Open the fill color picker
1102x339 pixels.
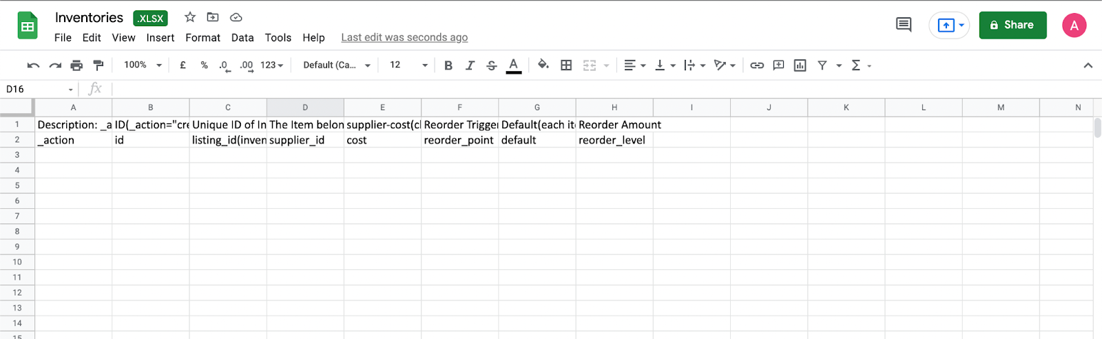543,65
